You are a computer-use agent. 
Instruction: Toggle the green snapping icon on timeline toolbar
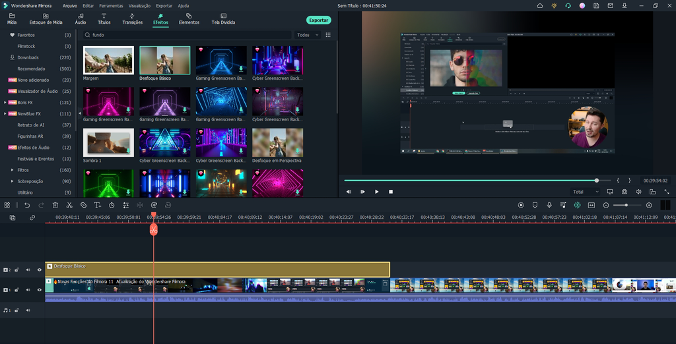(x=577, y=206)
